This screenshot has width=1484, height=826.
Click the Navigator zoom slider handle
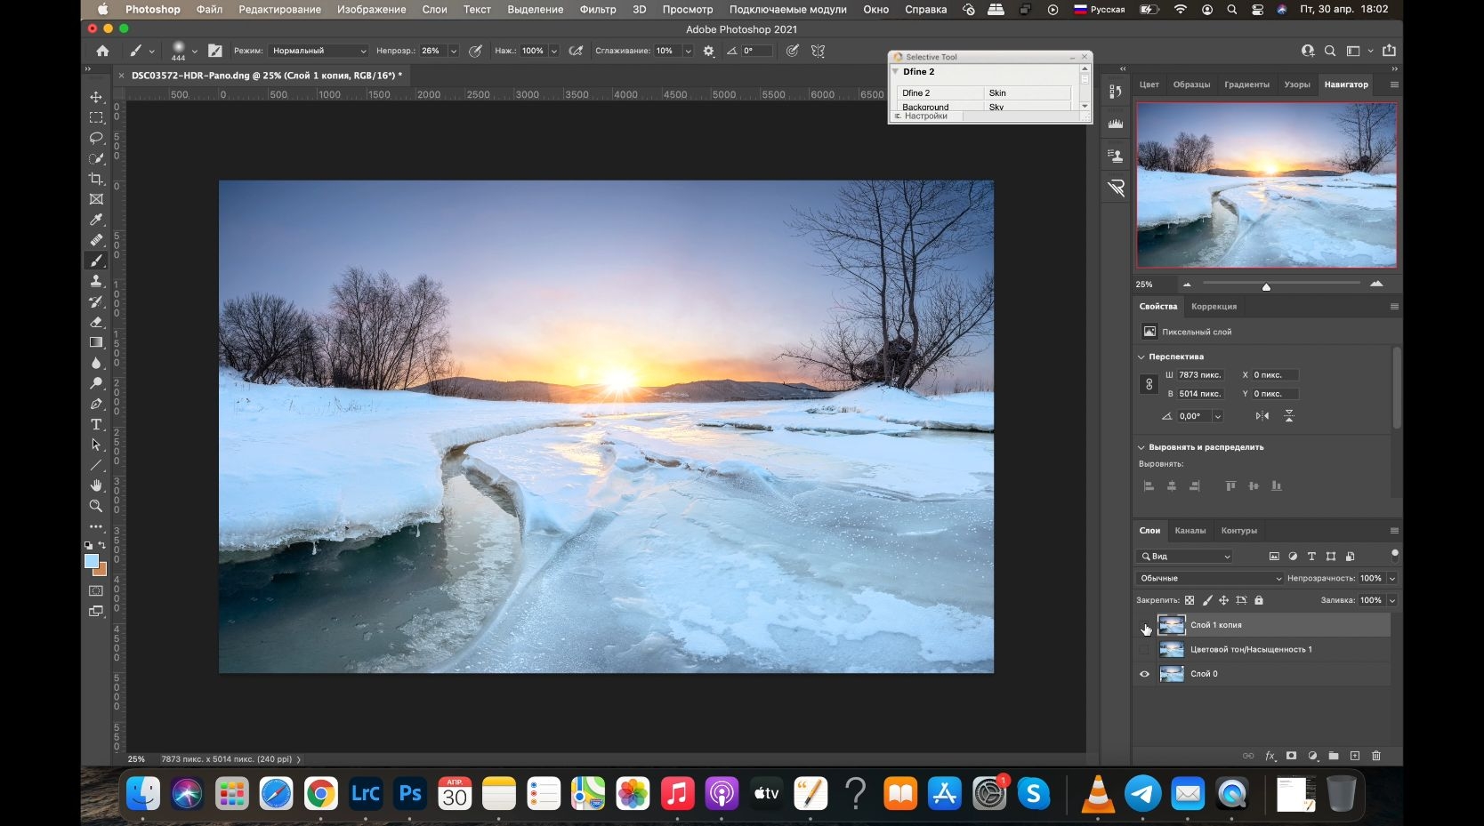(1266, 286)
